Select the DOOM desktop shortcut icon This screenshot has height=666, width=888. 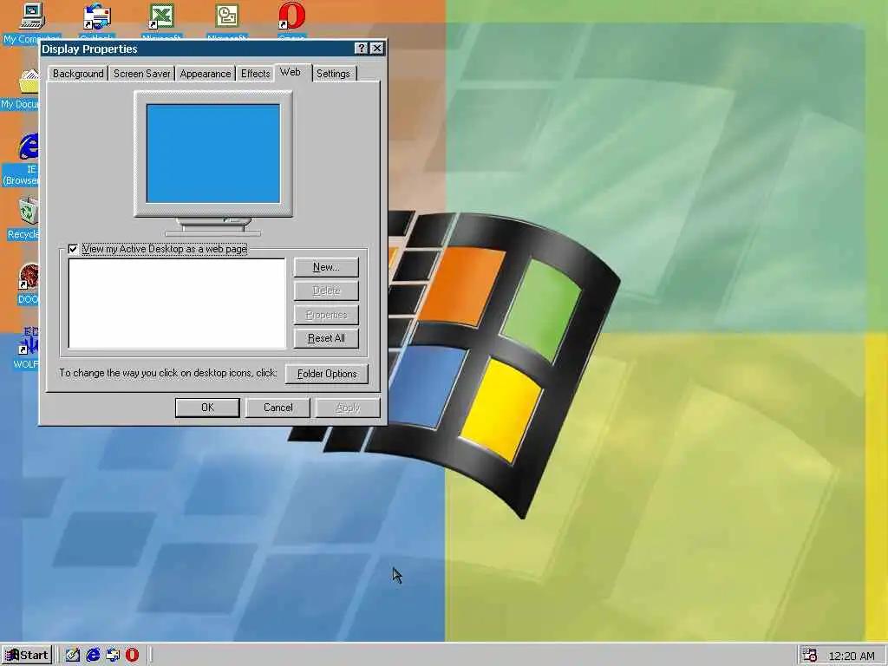point(29,277)
